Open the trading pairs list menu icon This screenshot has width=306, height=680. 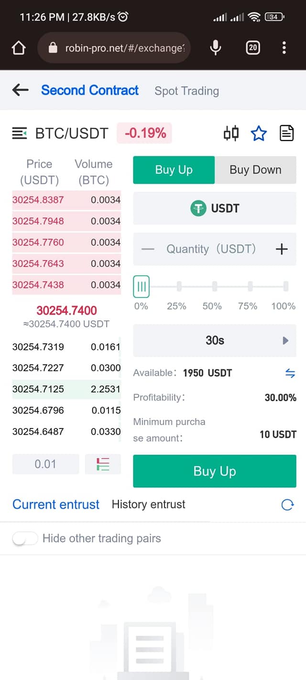[20, 133]
